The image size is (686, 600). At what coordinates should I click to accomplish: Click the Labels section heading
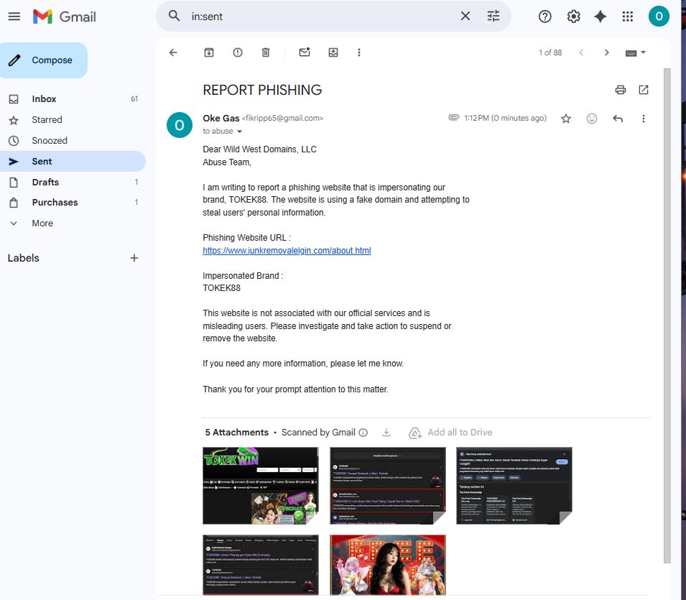(x=23, y=258)
